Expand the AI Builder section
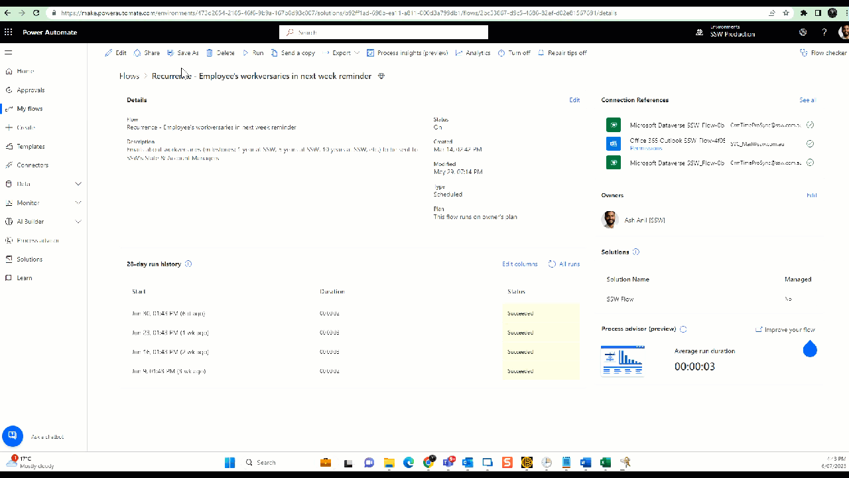This screenshot has width=849, height=478. (x=78, y=222)
